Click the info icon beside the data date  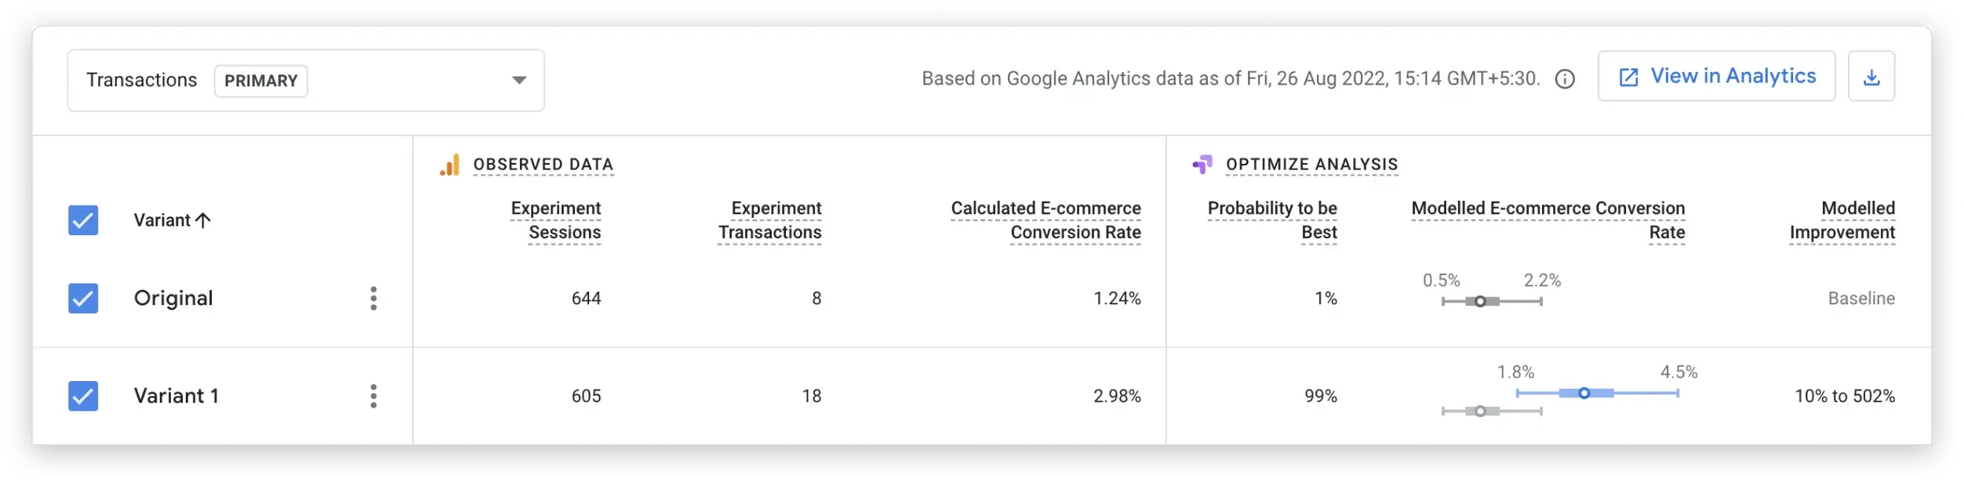tap(1565, 79)
